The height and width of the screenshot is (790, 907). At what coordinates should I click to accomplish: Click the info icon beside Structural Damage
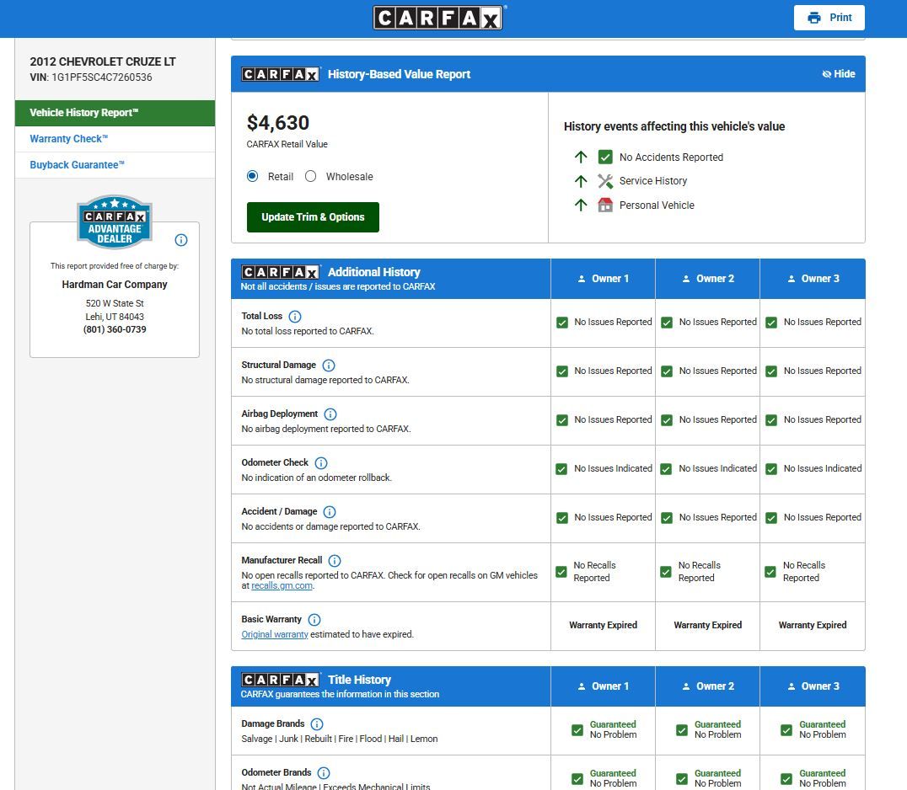(329, 366)
